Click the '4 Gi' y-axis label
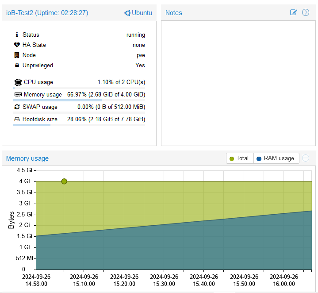This screenshot has width=318, height=293. pos(24,181)
